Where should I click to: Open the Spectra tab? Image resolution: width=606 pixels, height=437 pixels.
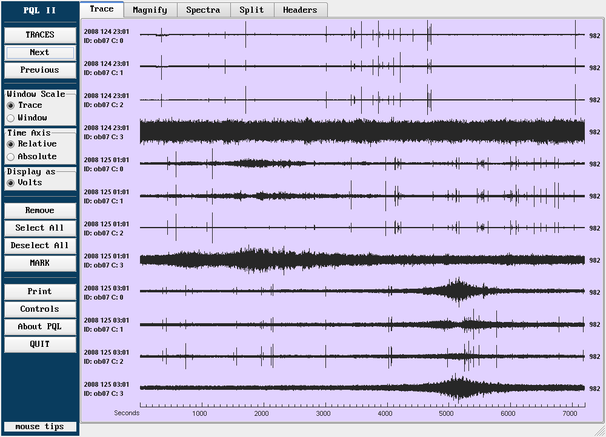click(203, 10)
